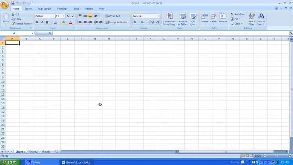Select the Sheet2 worksheet tab
Image resolution: width=293 pixels, height=165 pixels.
coord(33,152)
